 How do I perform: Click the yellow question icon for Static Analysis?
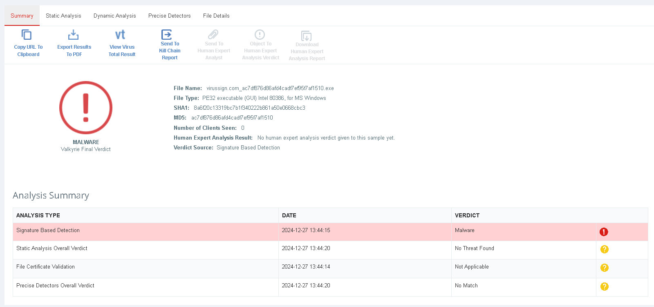605,249
